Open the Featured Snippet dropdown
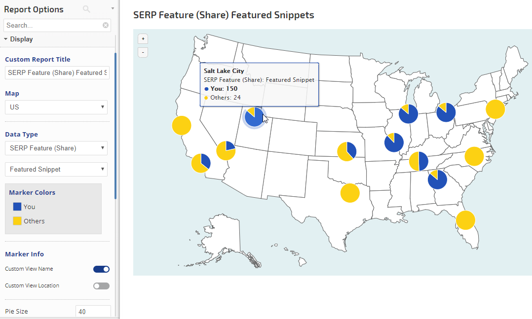 pos(56,170)
